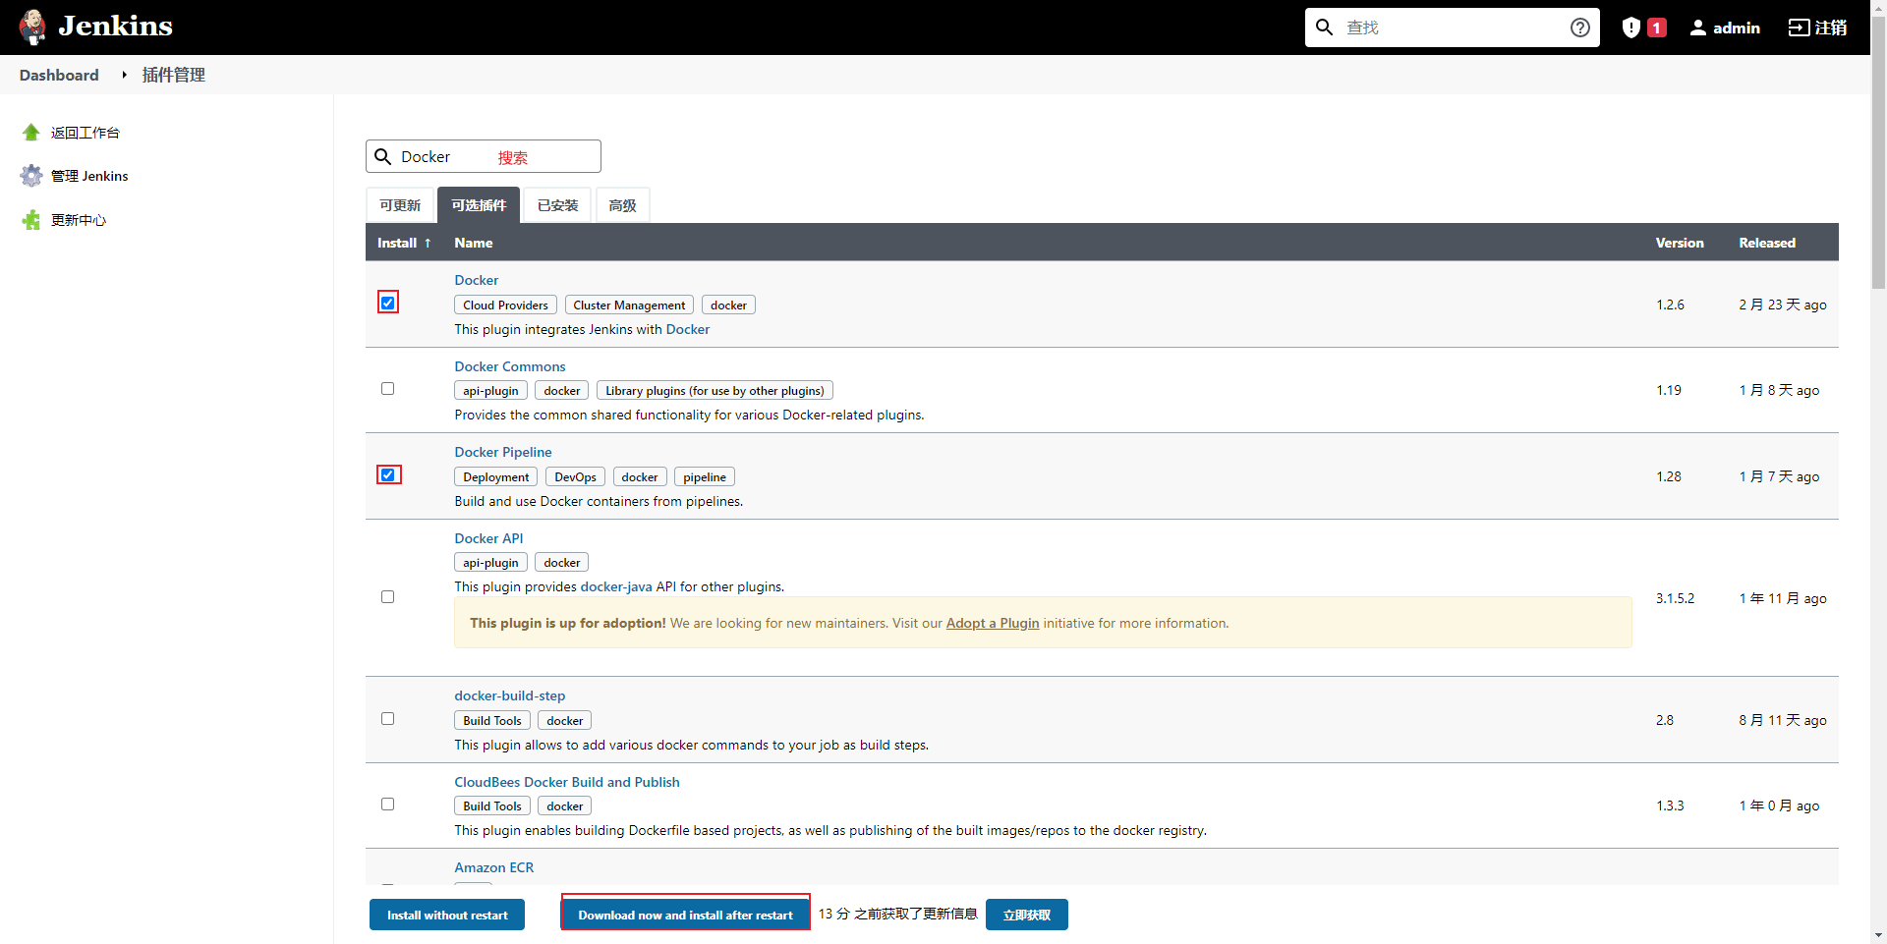Sort by the Name column header
Image resolution: width=1887 pixels, height=944 pixels.
coord(474,243)
